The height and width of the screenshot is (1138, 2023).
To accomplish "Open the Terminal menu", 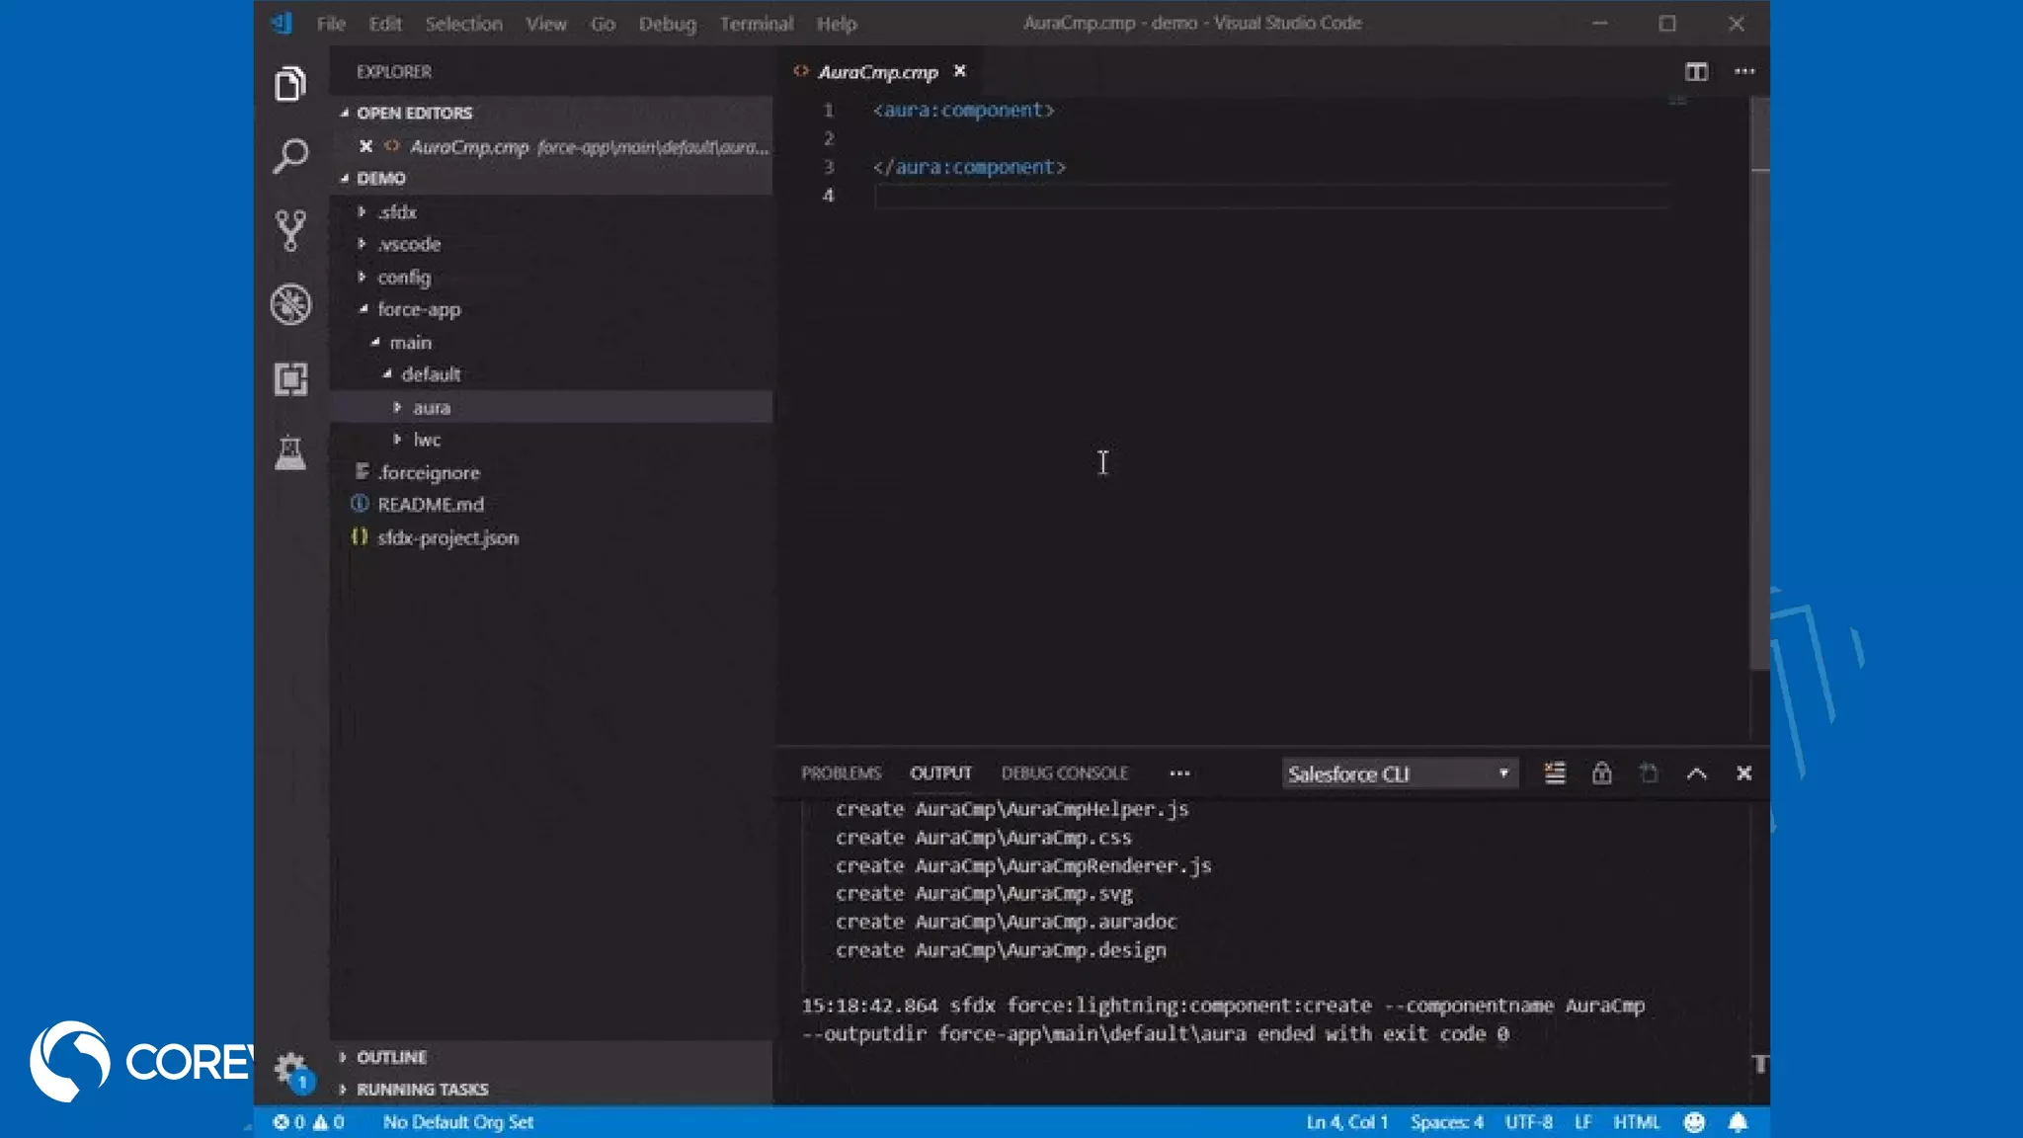I will pyautogui.click(x=756, y=24).
